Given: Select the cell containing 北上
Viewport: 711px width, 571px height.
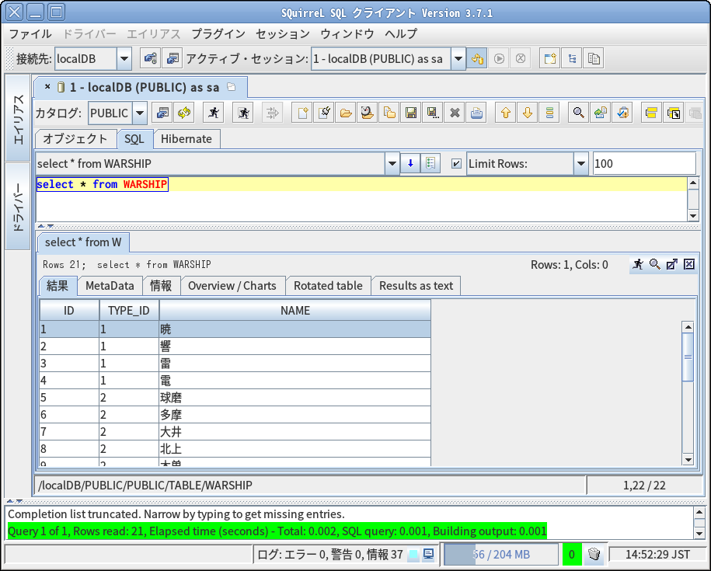Looking at the screenshot, I should pyautogui.click(x=295, y=449).
